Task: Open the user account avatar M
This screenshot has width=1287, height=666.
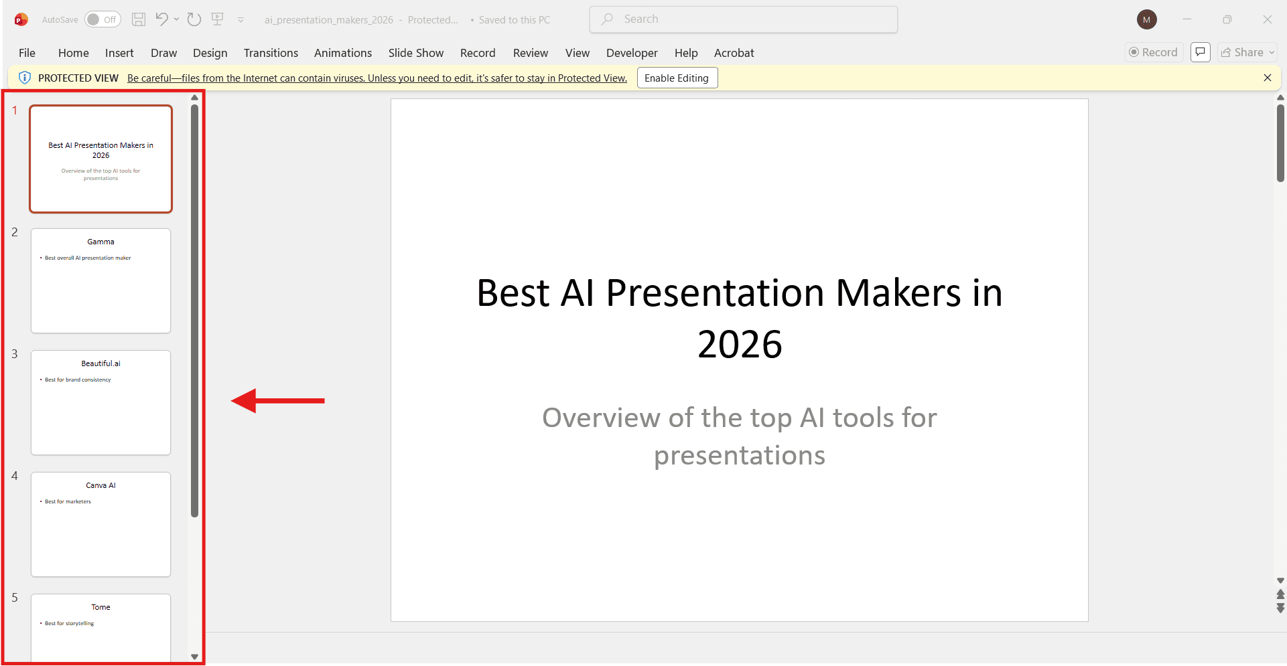Action: [1146, 19]
